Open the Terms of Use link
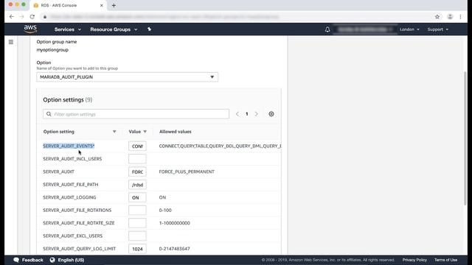Image resolution: width=472 pixels, height=265 pixels. (445, 260)
